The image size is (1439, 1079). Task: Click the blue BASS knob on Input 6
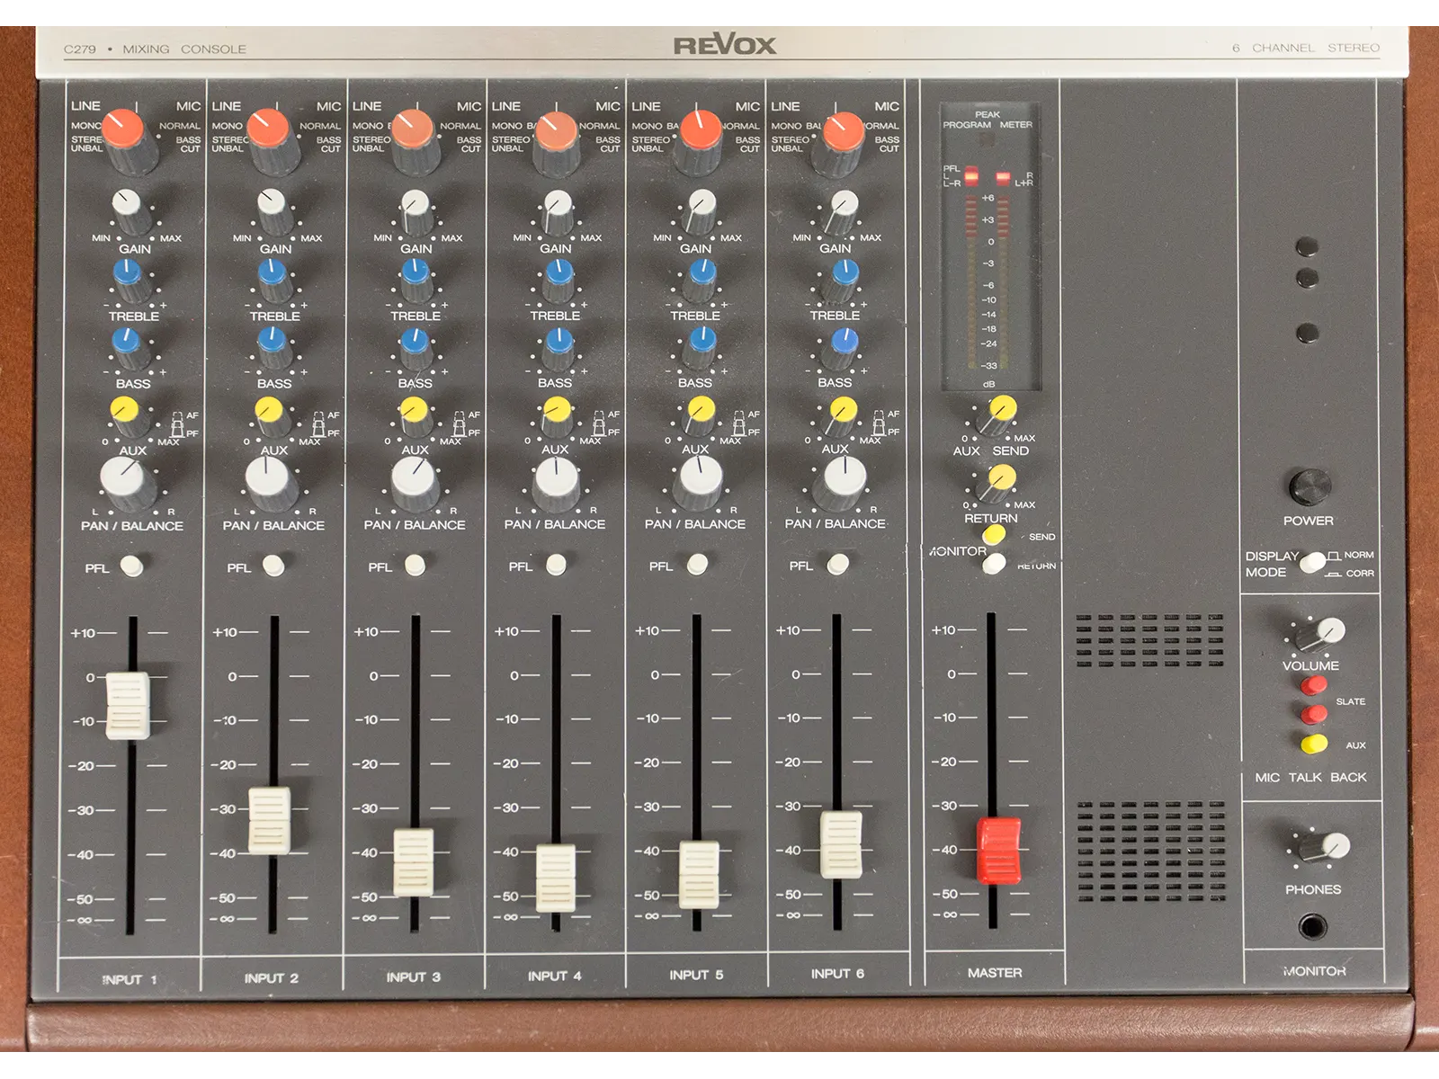click(843, 349)
